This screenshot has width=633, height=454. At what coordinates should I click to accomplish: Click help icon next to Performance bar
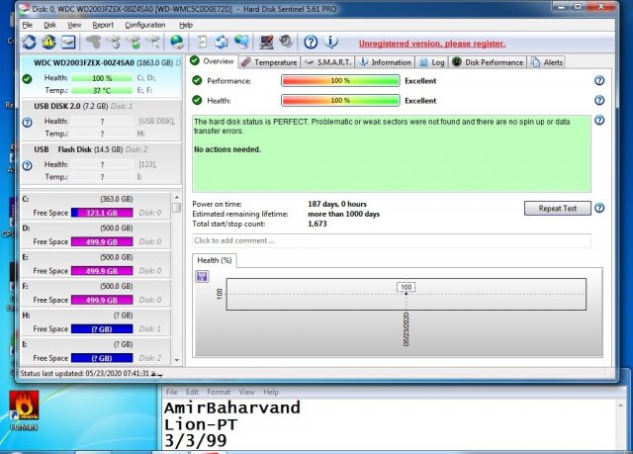point(598,81)
